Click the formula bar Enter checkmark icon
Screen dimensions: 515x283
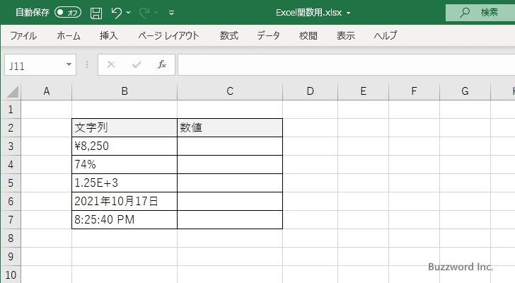pyautogui.click(x=137, y=64)
